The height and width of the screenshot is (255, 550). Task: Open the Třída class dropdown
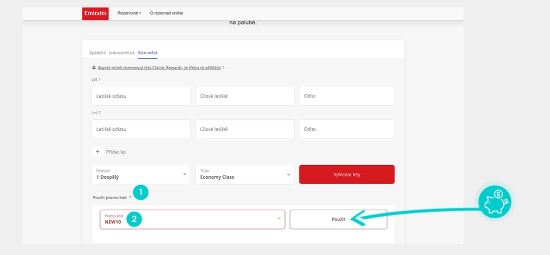tap(245, 175)
